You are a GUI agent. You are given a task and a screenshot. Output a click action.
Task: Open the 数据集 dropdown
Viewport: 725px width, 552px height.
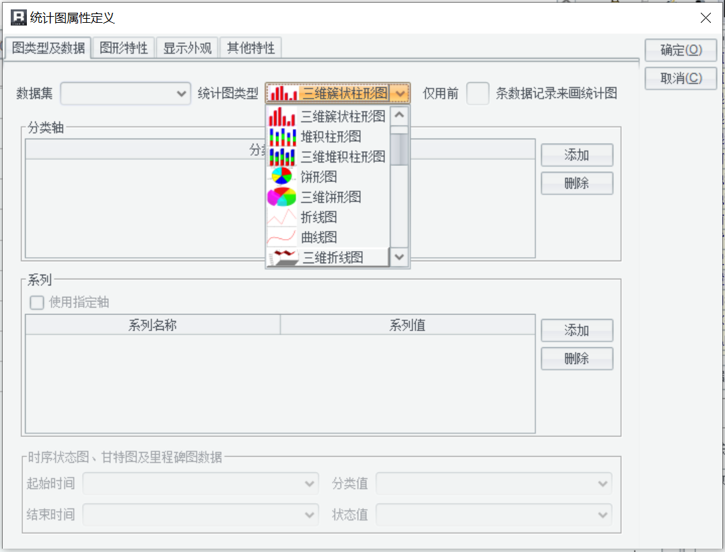(125, 93)
